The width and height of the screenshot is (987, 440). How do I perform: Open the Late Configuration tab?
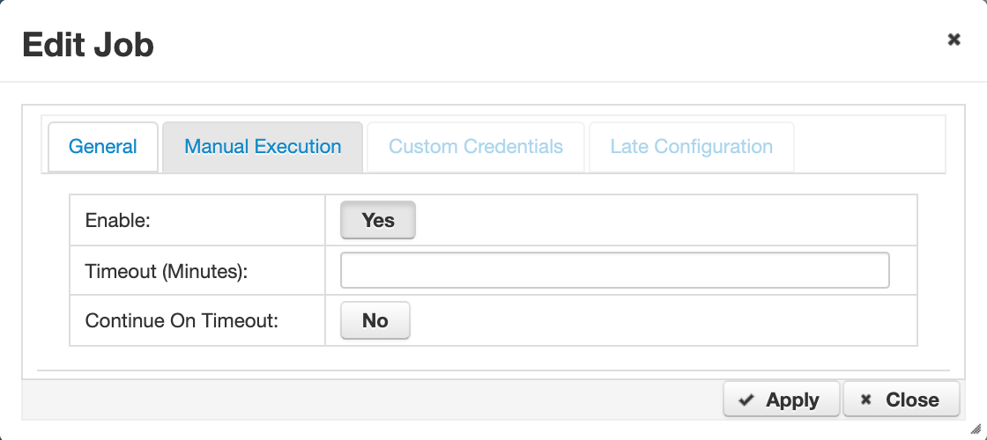click(x=692, y=146)
